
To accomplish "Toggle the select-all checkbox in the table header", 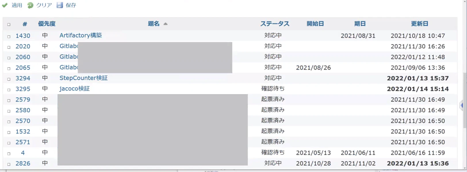I will coord(9,24).
